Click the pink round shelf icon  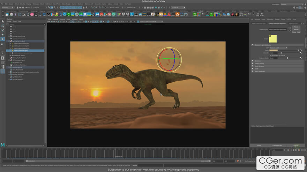(x=32, y=15)
